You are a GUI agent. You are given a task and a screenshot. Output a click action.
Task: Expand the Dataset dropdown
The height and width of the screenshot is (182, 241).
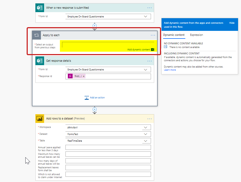pyautogui.click(x=145, y=134)
